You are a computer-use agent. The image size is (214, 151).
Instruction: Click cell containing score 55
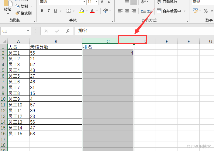56,52
